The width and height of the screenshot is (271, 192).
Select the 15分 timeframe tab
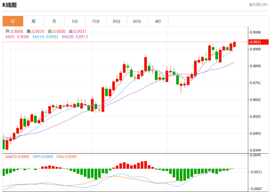(x=96, y=21)
